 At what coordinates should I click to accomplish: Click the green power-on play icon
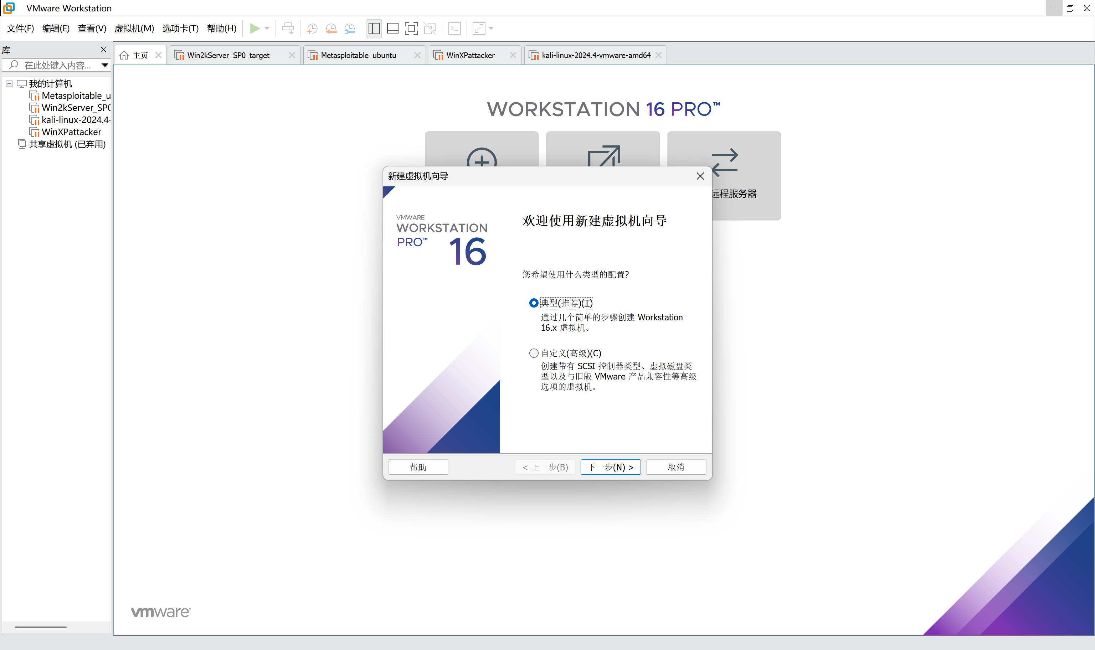pos(254,29)
